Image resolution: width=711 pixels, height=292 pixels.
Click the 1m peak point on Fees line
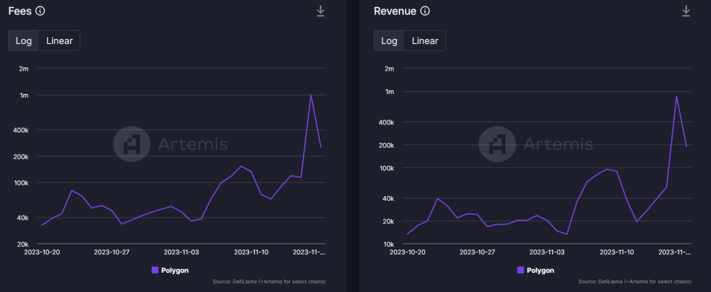(311, 95)
